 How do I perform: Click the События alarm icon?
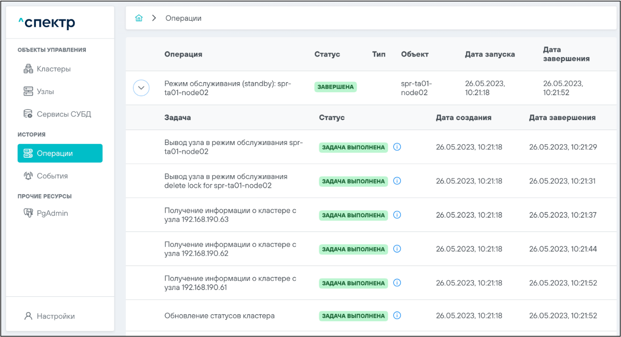click(28, 176)
